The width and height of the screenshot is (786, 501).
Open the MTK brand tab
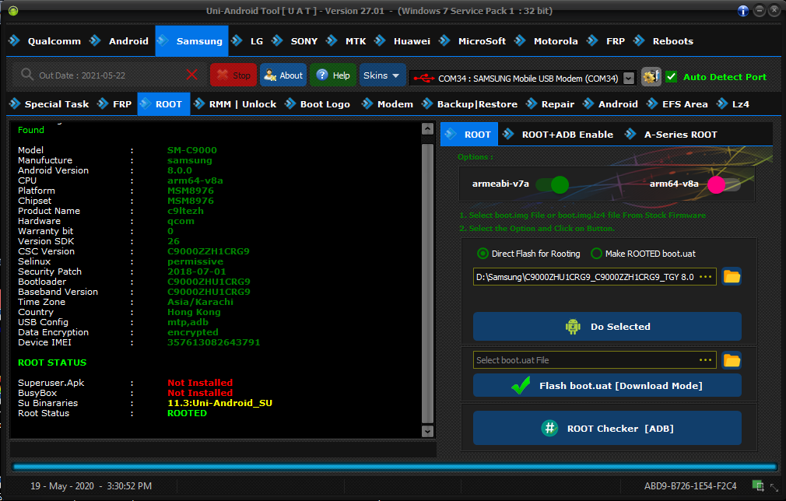[x=346, y=41]
